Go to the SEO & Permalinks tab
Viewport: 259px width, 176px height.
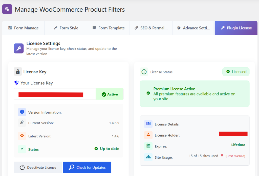pos(151,28)
